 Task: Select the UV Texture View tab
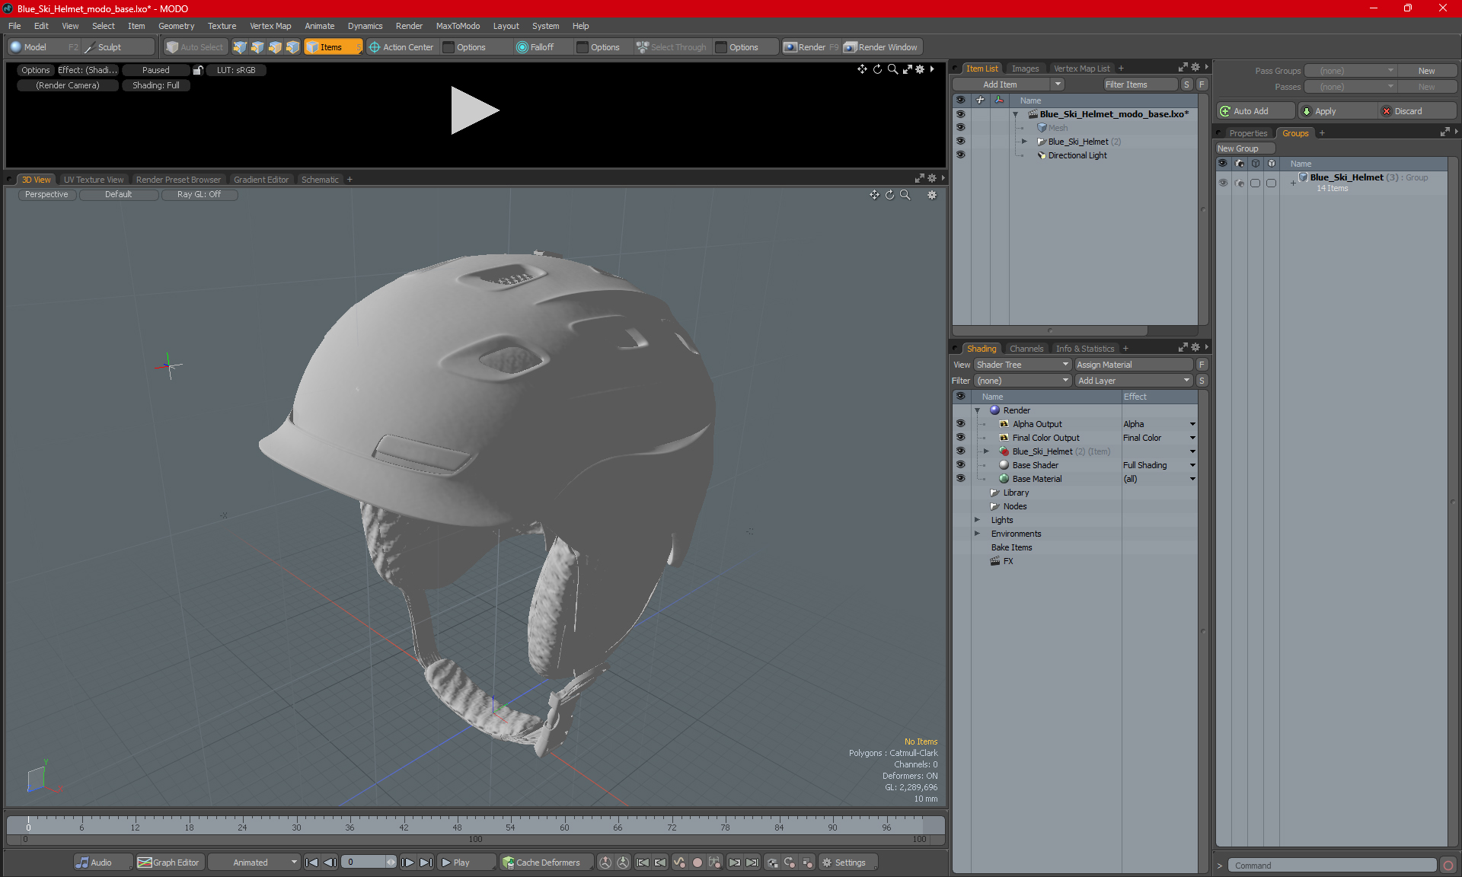[x=92, y=179]
